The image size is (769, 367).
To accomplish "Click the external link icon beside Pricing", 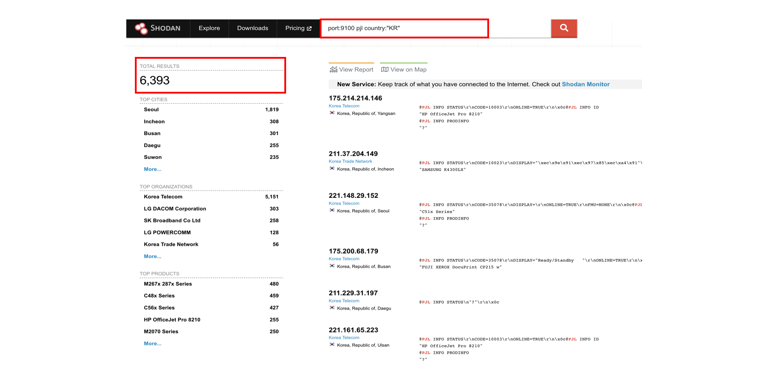I will [309, 28].
